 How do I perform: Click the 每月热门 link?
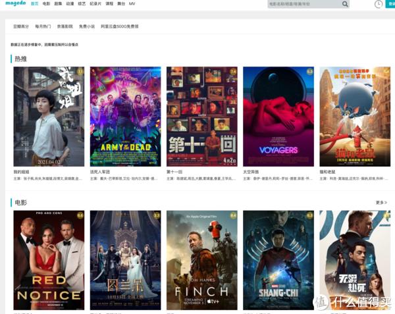[x=43, y=26]
